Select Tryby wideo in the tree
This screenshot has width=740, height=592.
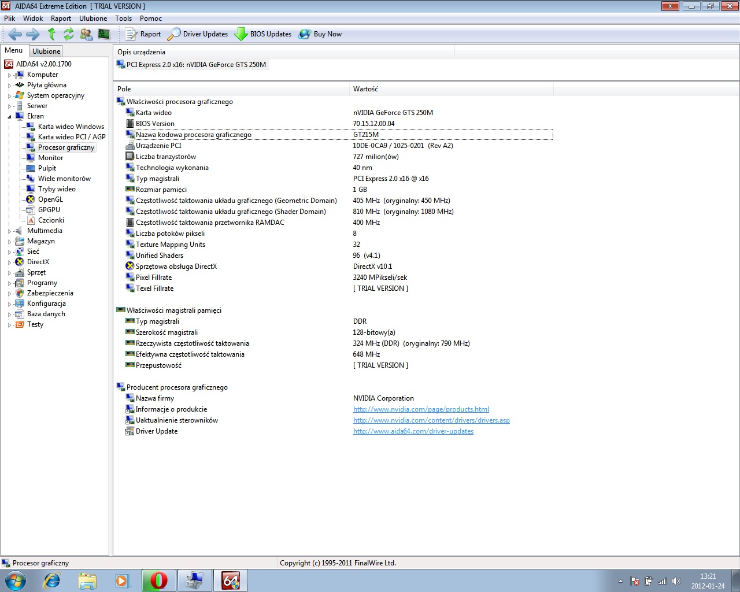[x=57, y=189]
